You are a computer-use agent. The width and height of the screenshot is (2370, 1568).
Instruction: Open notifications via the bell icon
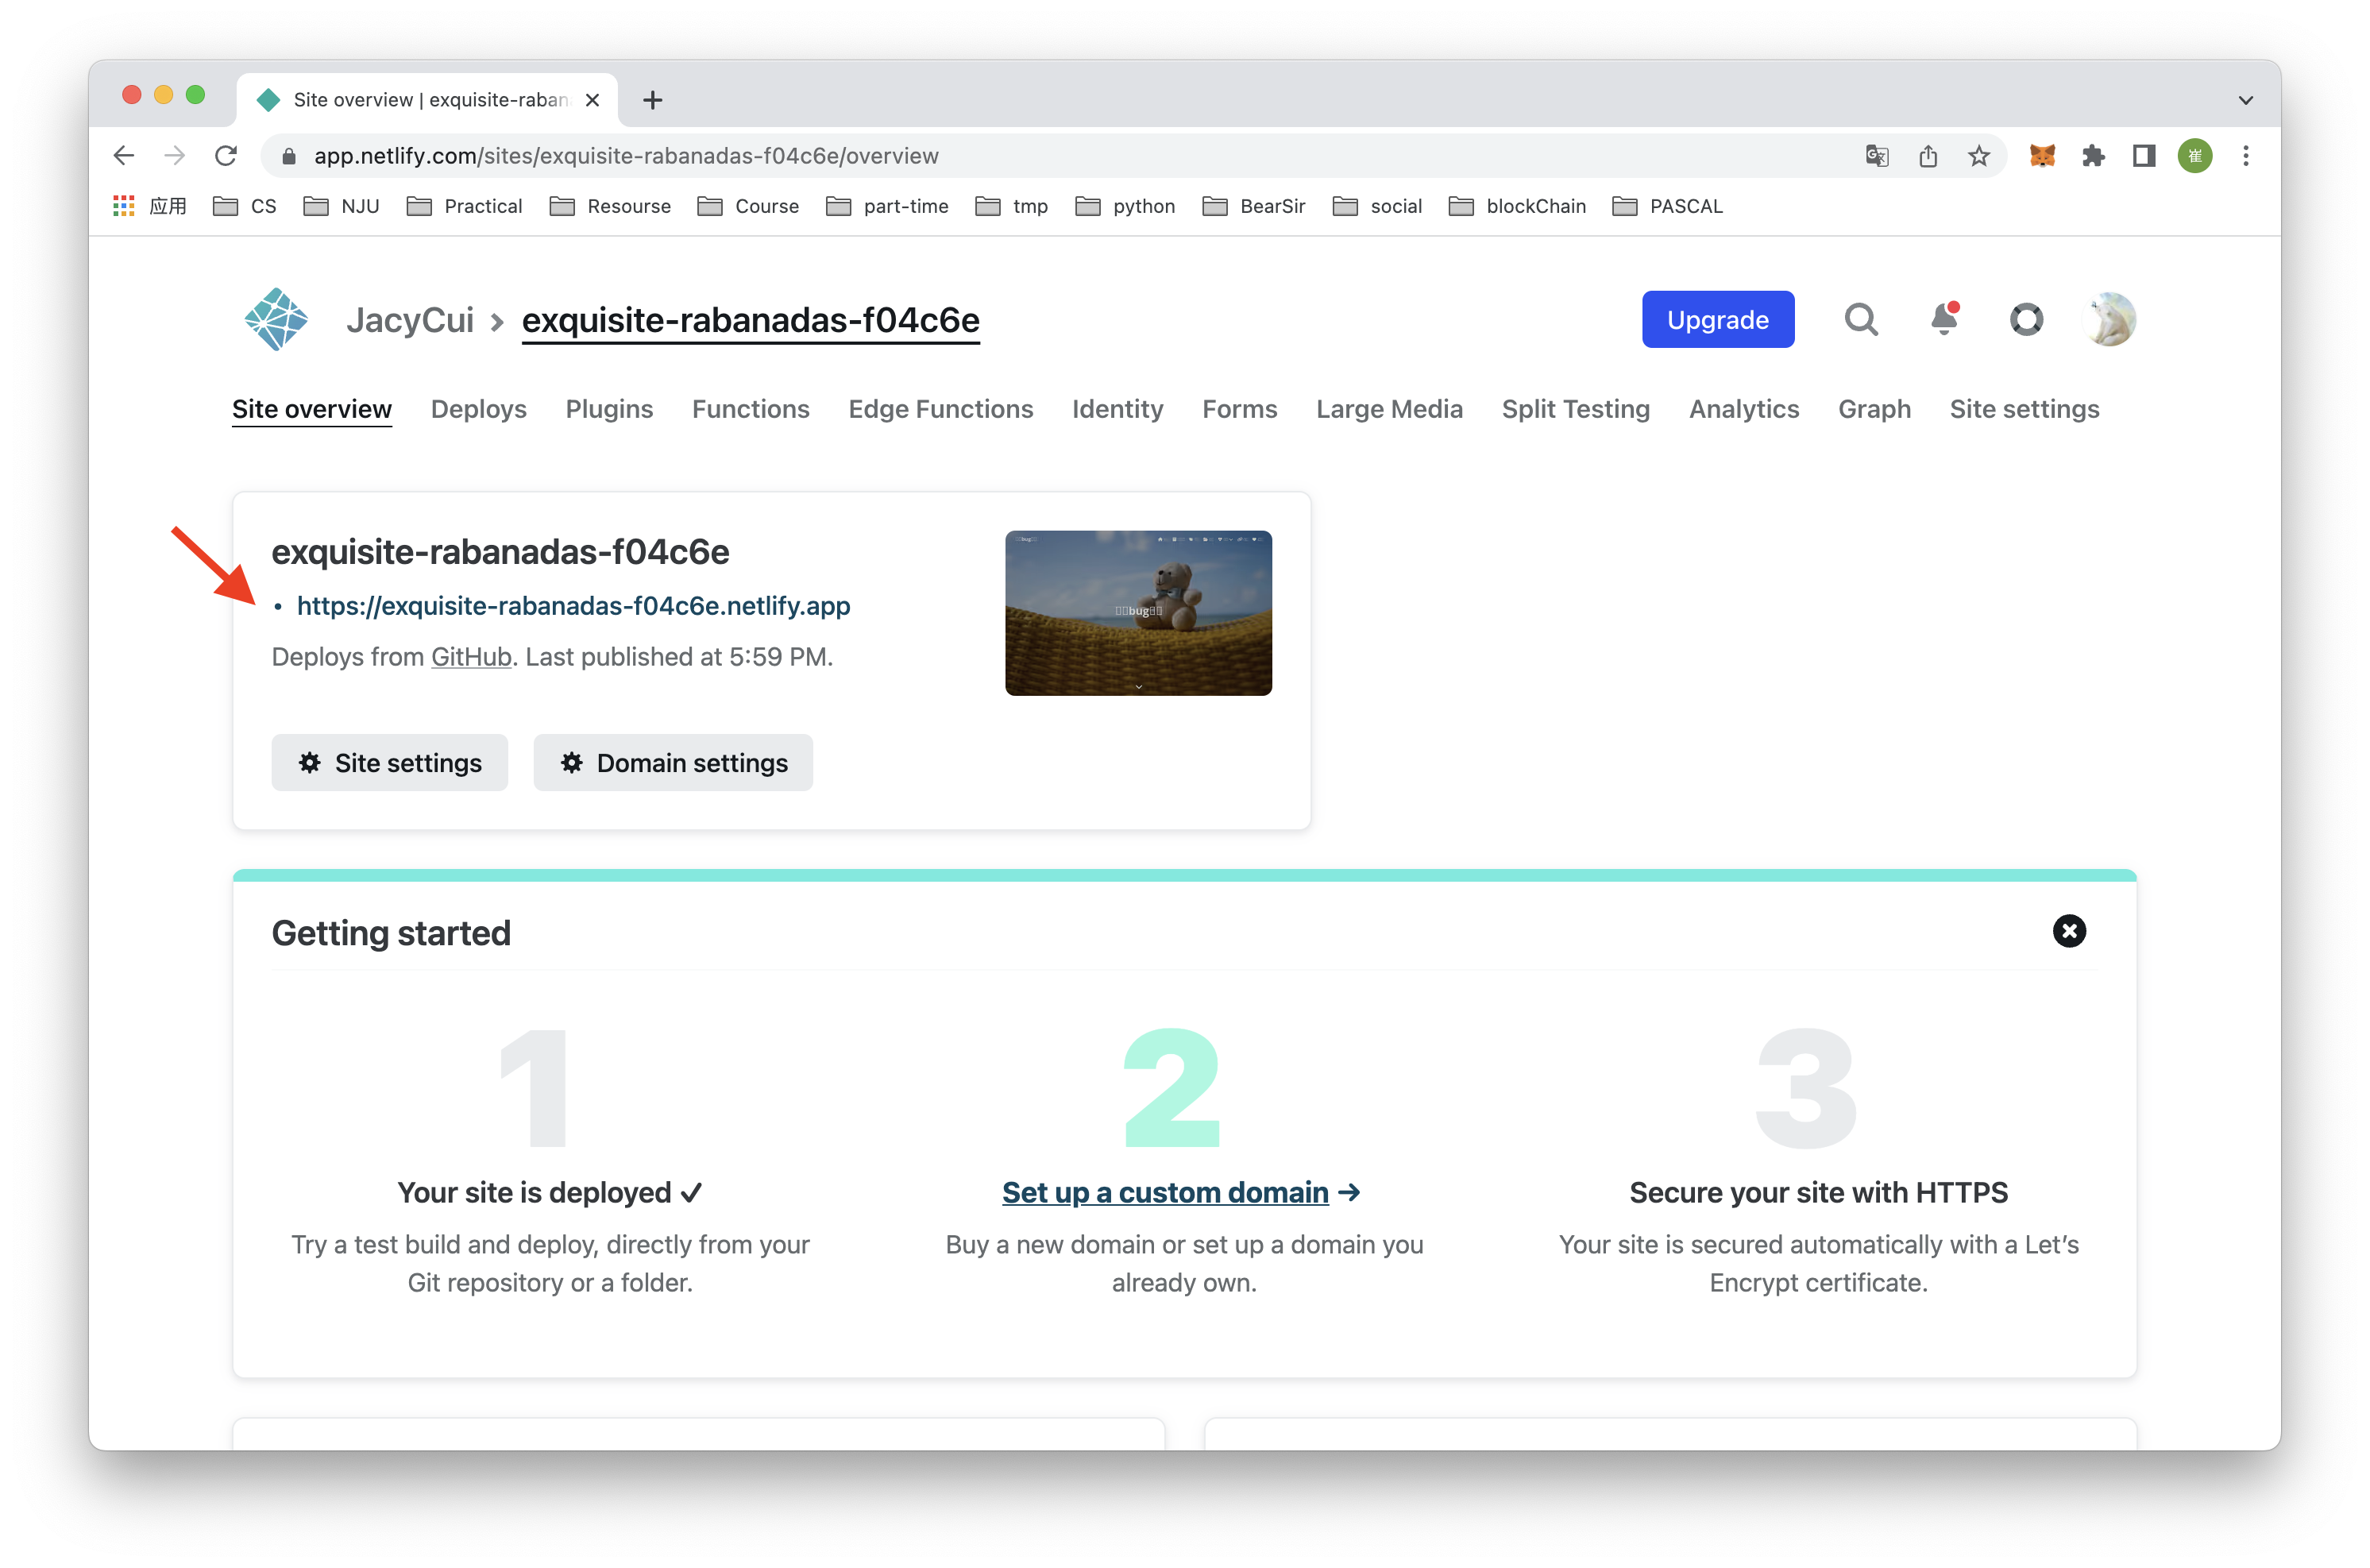coord(1943,319)
